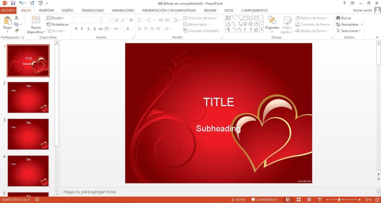The image size is (381, 203).
Task: Select the text box shape in gallery
Action: pyautogui.click(x=228, y=18)
